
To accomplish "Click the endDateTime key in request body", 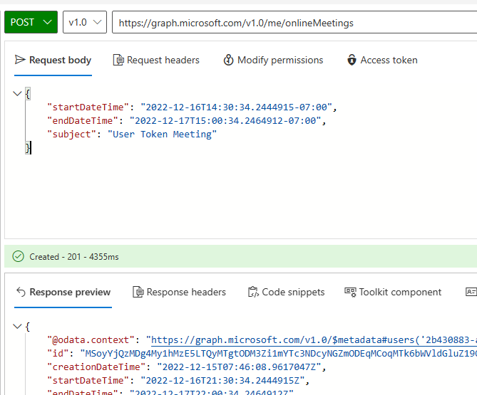I will click(83, 120).
